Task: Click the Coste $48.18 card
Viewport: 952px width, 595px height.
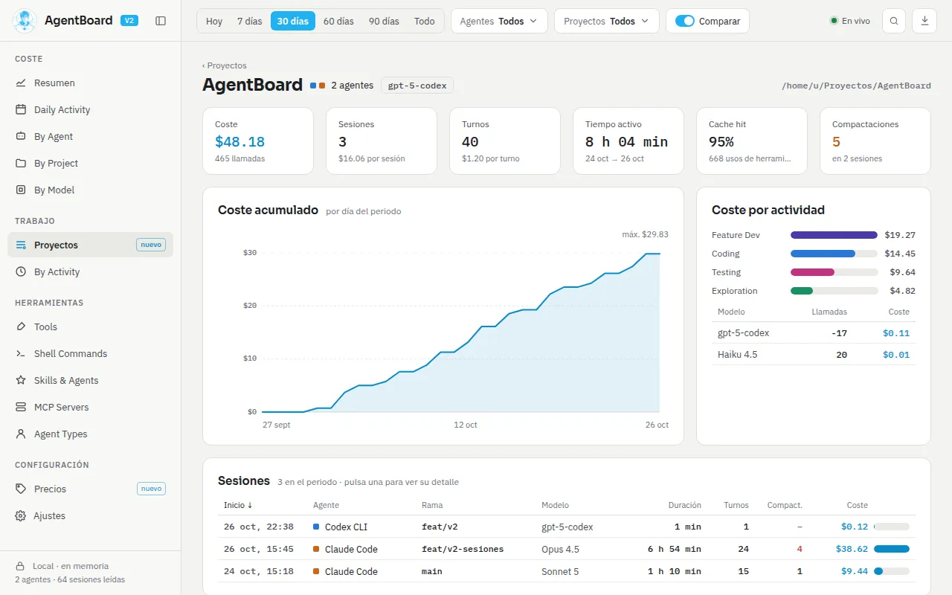Action: (x=258, y=141)
